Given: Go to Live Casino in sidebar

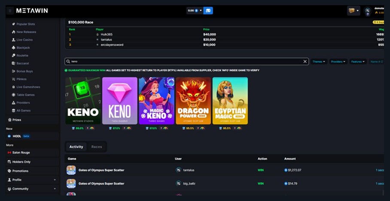Looking at the screenshot, I should point(24,40).
